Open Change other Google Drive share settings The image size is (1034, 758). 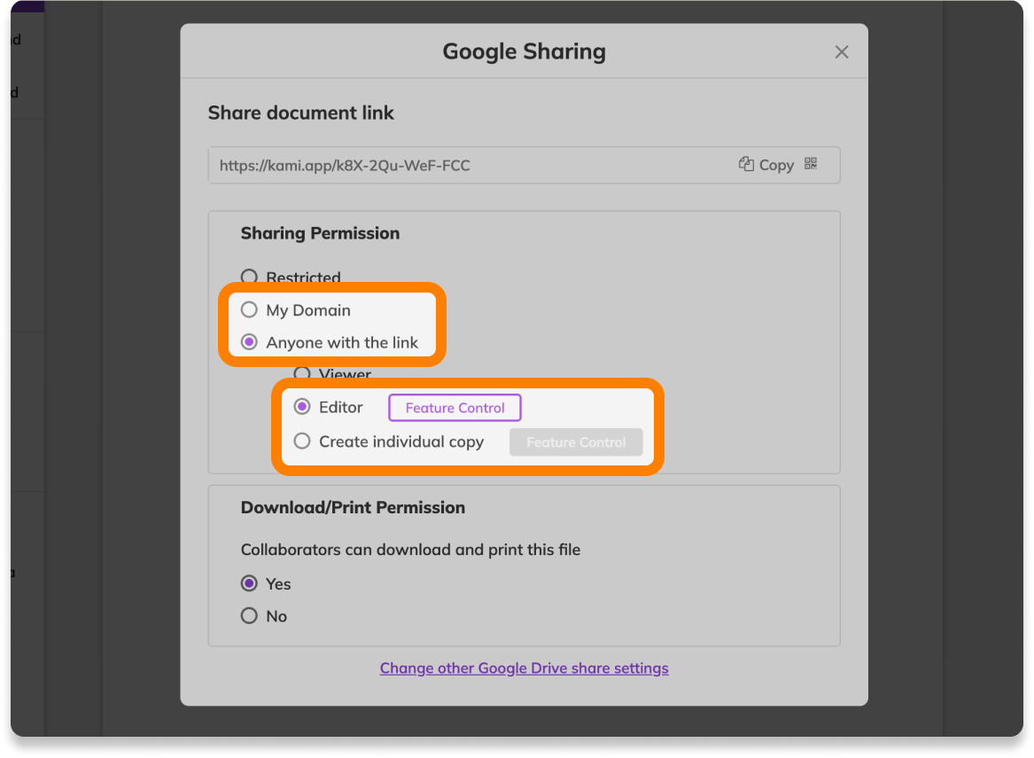click(x=524, y=668)
